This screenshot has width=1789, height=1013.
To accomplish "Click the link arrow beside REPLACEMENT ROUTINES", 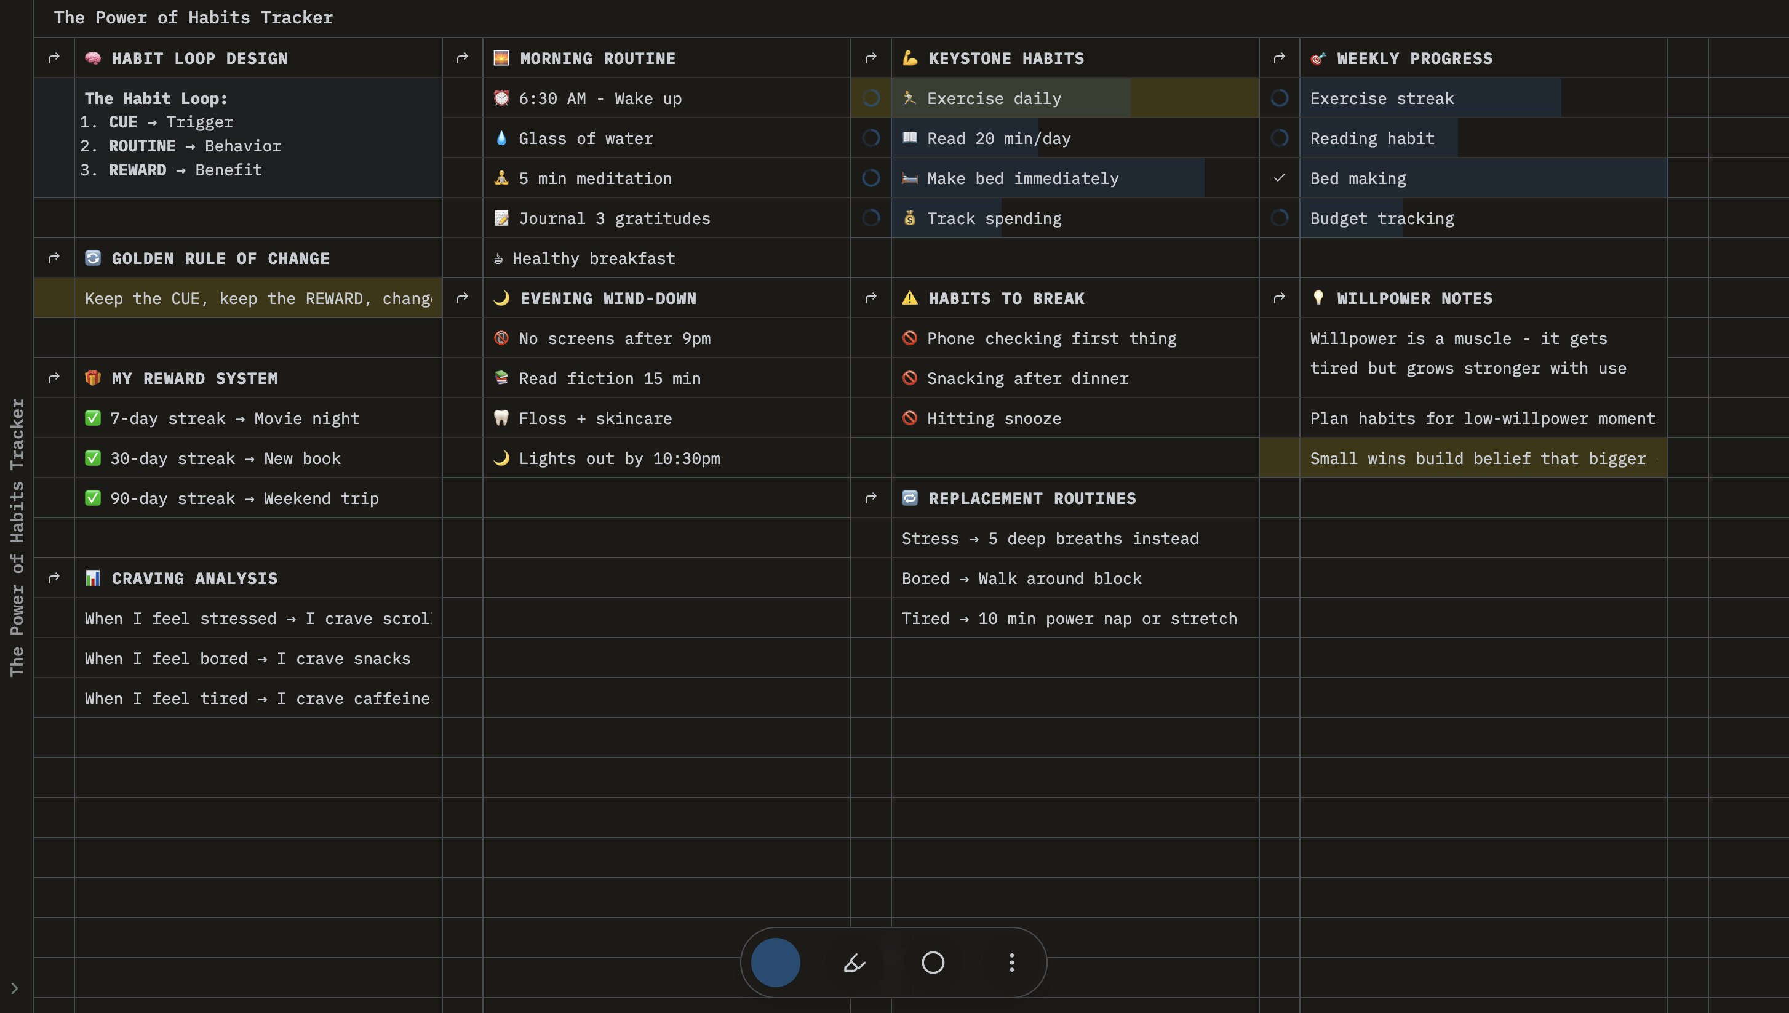I will pos(871,498).
